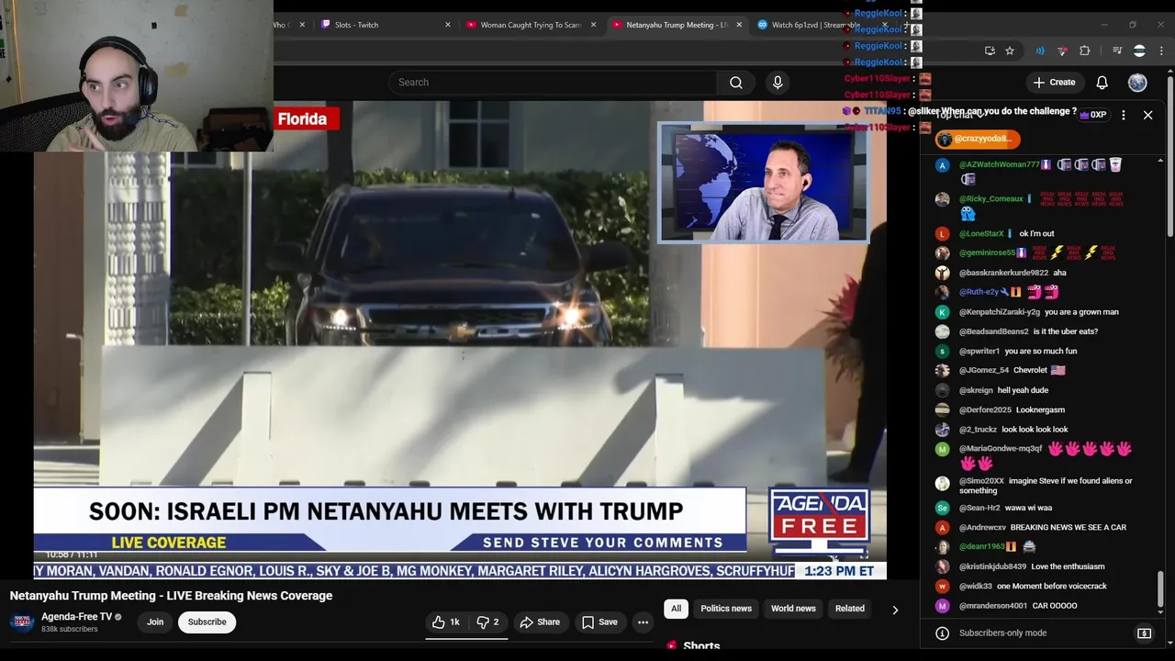Viewport: 1175px width, 661px height.
Task: Open the more actions ellipsis below video
Action: tap(643, 622)
